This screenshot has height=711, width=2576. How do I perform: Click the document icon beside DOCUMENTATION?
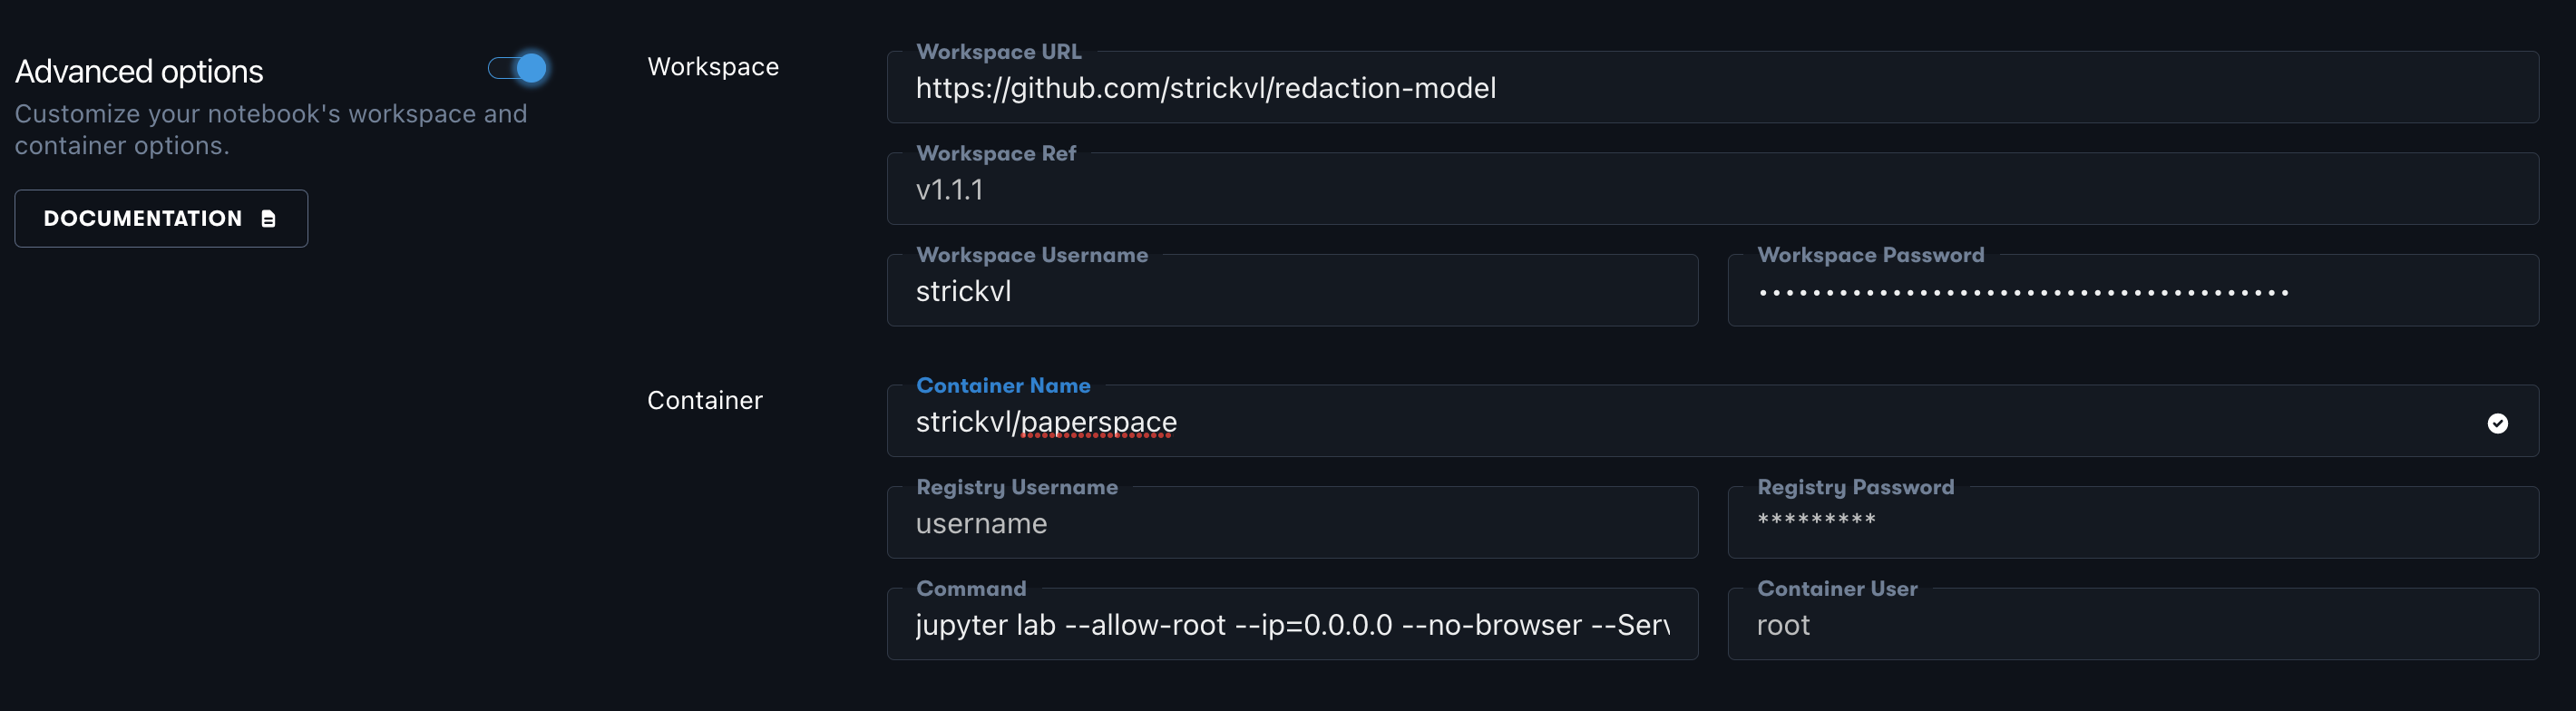pyautogui.click(x=268, y=219)
